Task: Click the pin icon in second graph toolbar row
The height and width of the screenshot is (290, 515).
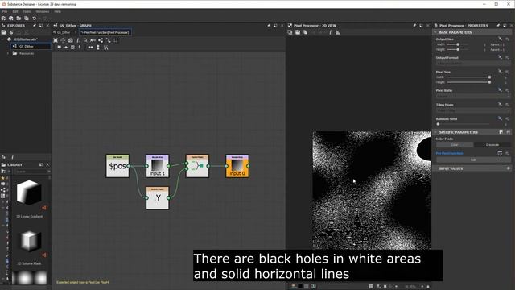Action: [x=80, y=48]
